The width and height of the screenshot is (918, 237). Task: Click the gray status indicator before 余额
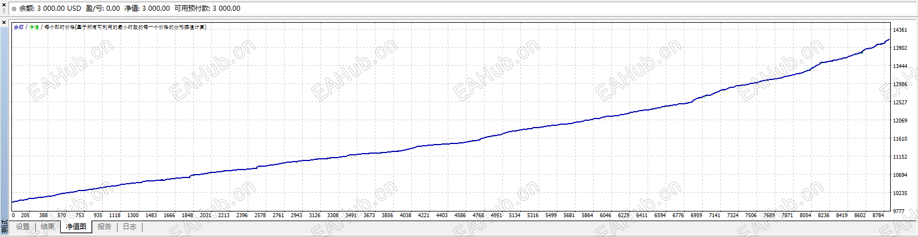14,9
